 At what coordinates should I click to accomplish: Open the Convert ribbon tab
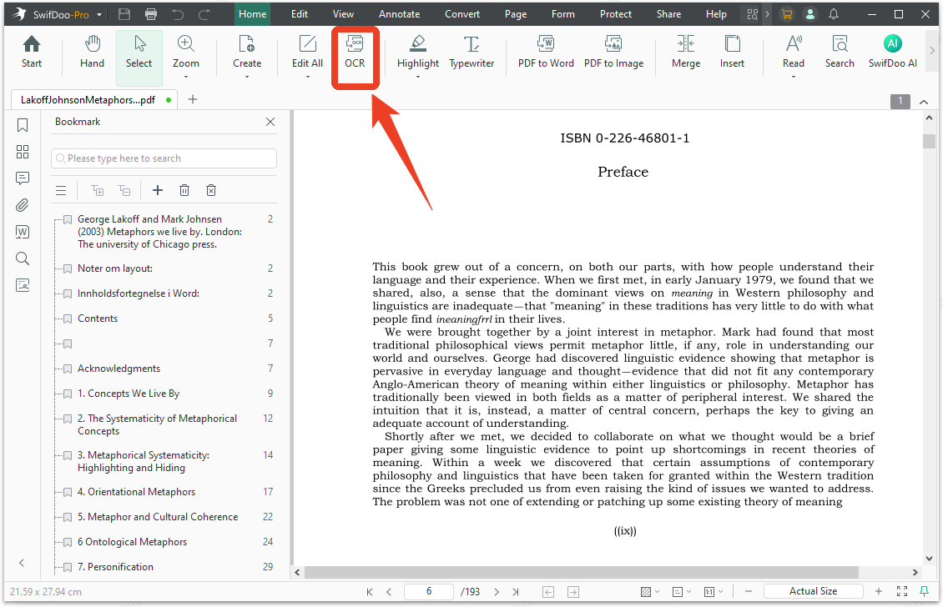pos(461,14)
